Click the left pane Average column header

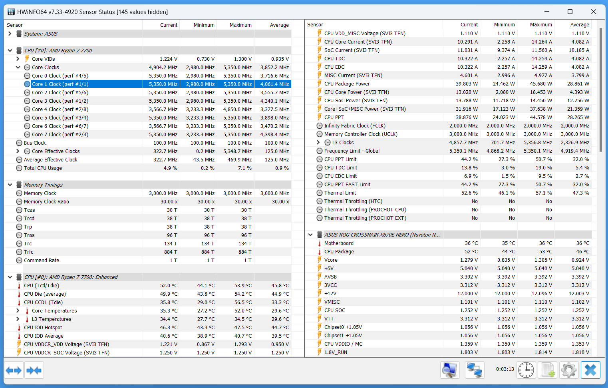click(272, 25)
